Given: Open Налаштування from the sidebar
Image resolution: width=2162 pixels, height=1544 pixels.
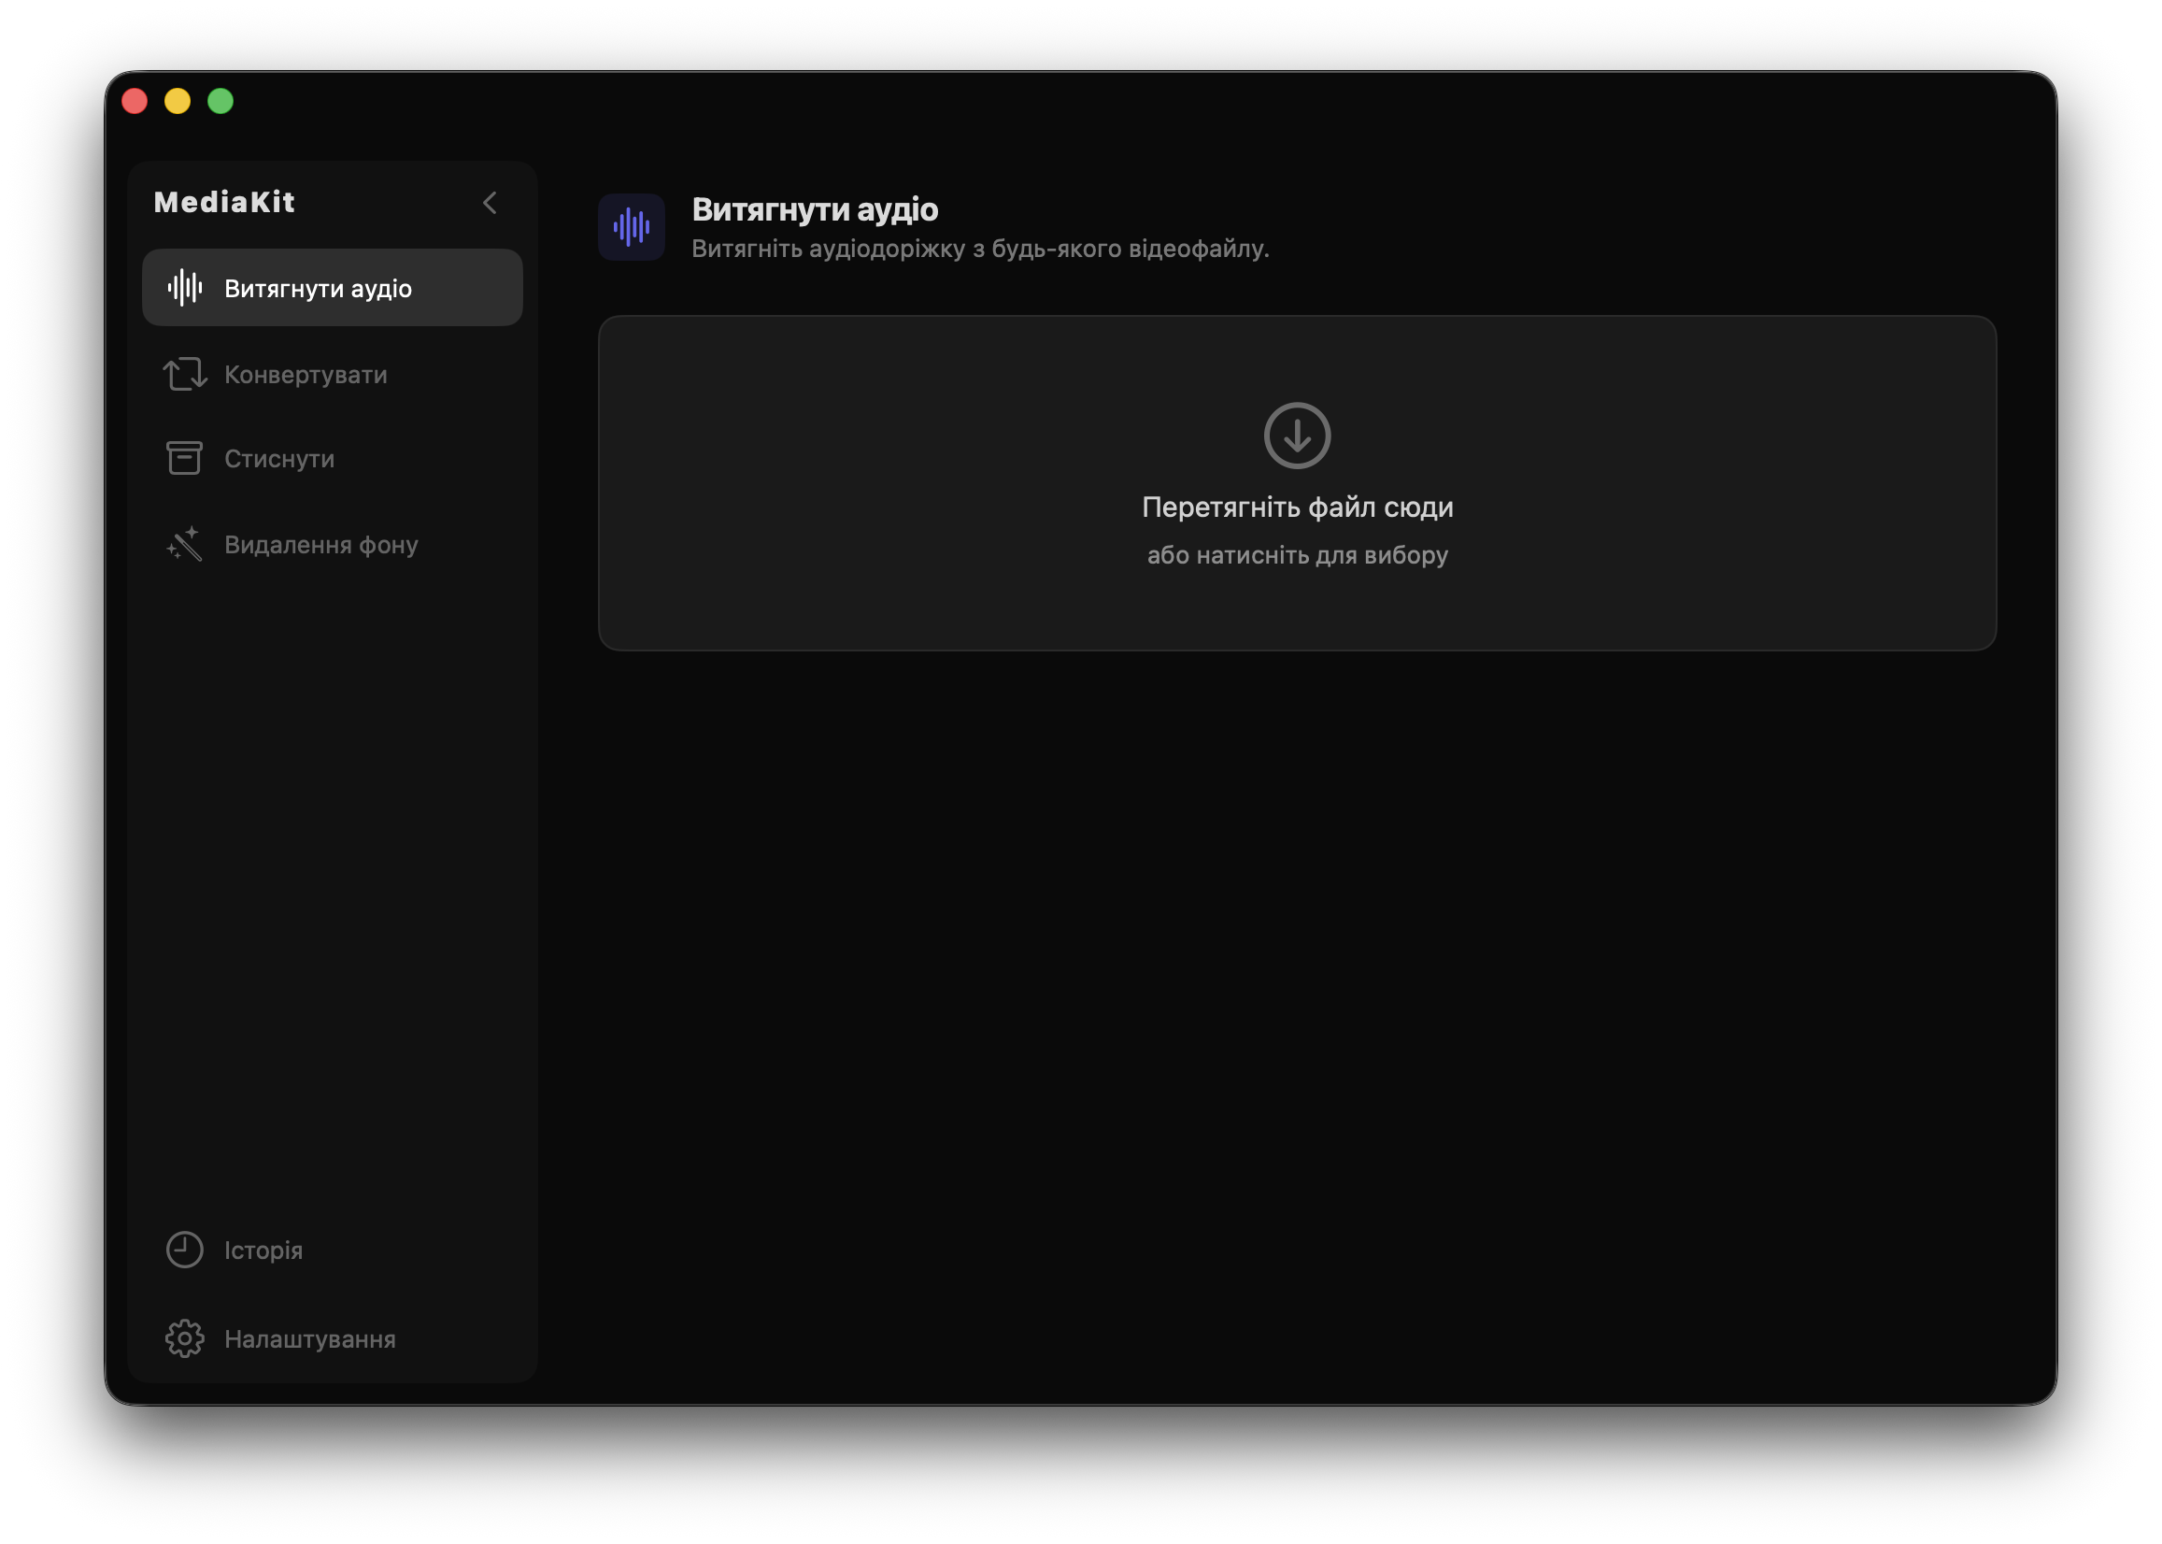Looking at the screenshot, I should pos(309,1338).
